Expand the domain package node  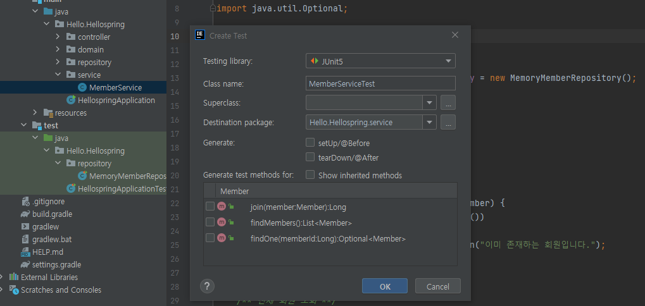point(58,50)
